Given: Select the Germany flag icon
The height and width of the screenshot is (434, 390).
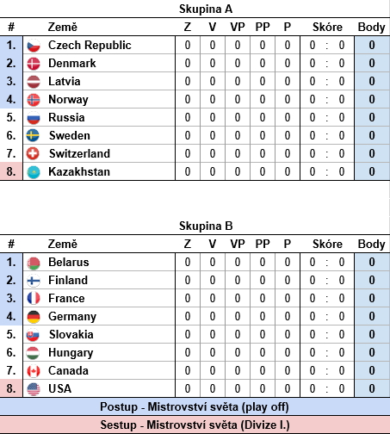Looking at the screenshot, I should pos(34,317).
